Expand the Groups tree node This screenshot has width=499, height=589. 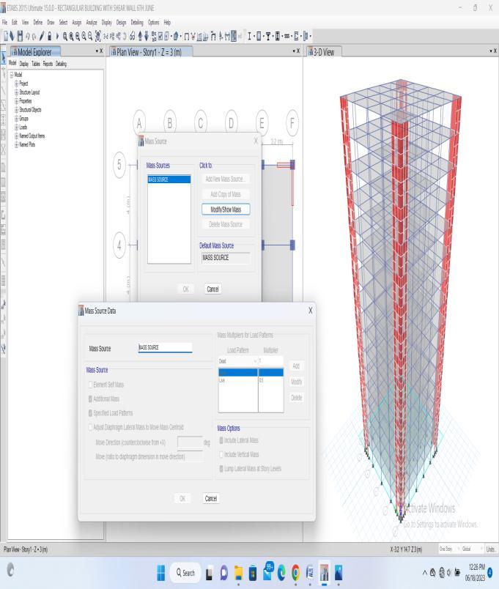(17, 119)
